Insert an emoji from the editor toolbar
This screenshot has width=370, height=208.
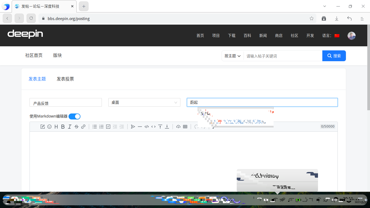pos(49,126)
